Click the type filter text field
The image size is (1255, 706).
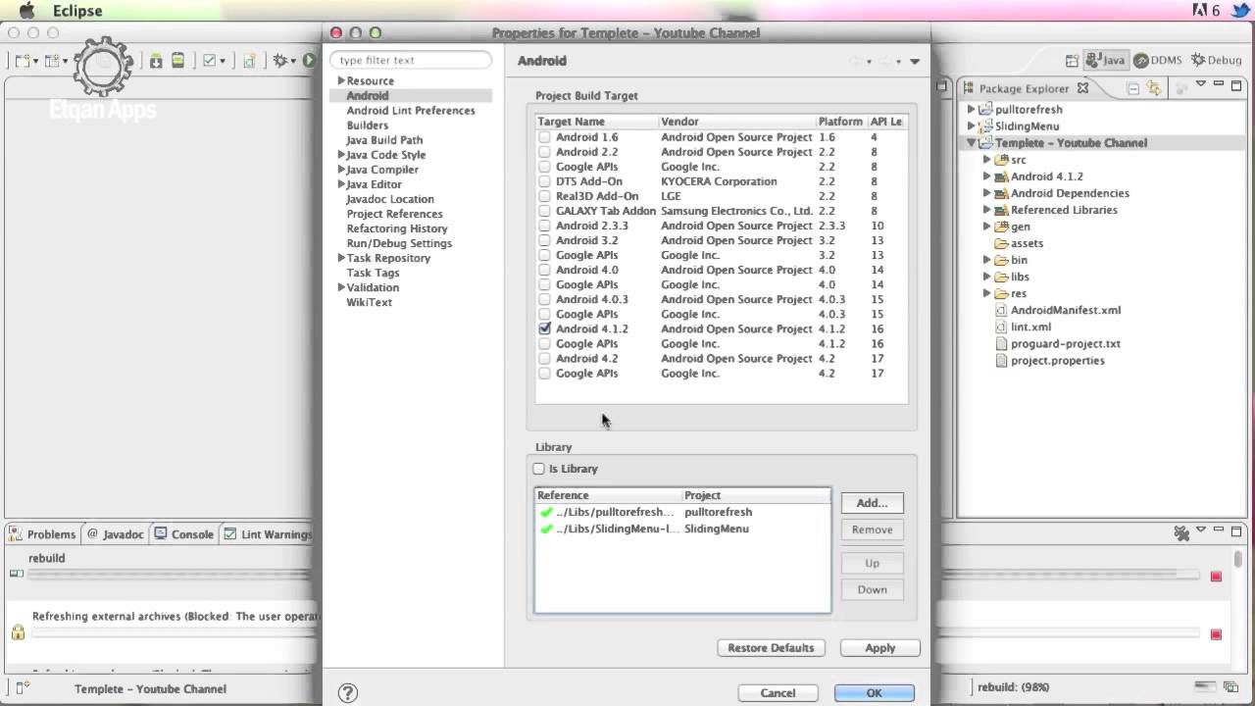pyautogui.click(x=411, y=60)
